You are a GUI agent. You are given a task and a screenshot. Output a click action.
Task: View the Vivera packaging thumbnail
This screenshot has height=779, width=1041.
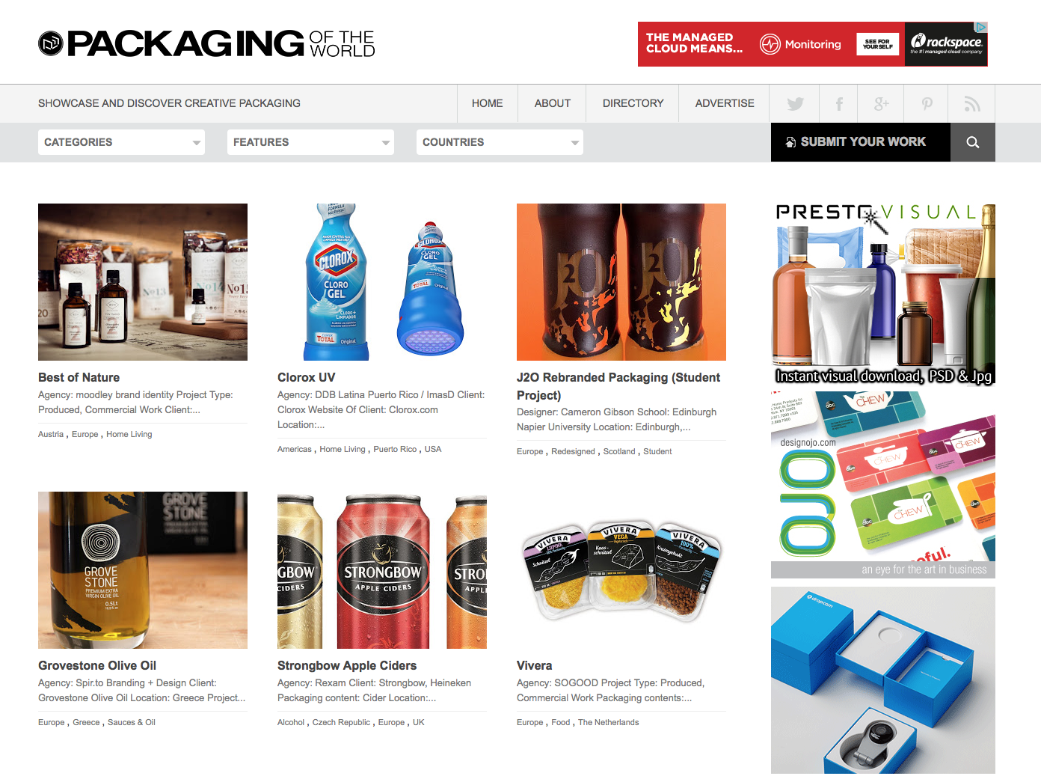(x=621, y=570)
